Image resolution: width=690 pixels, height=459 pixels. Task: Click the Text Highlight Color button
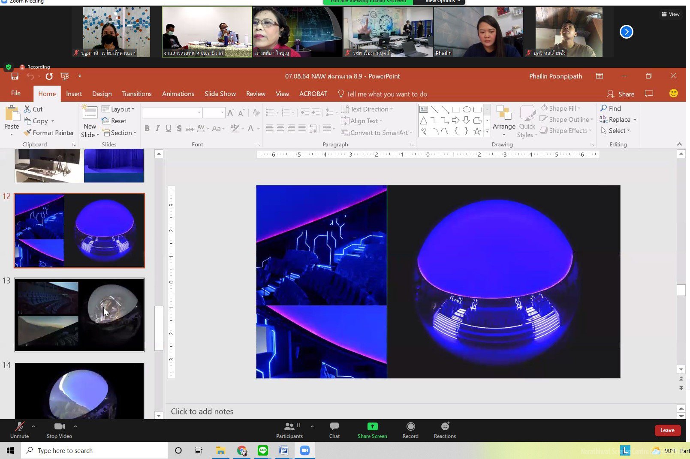tap(235, 128)
